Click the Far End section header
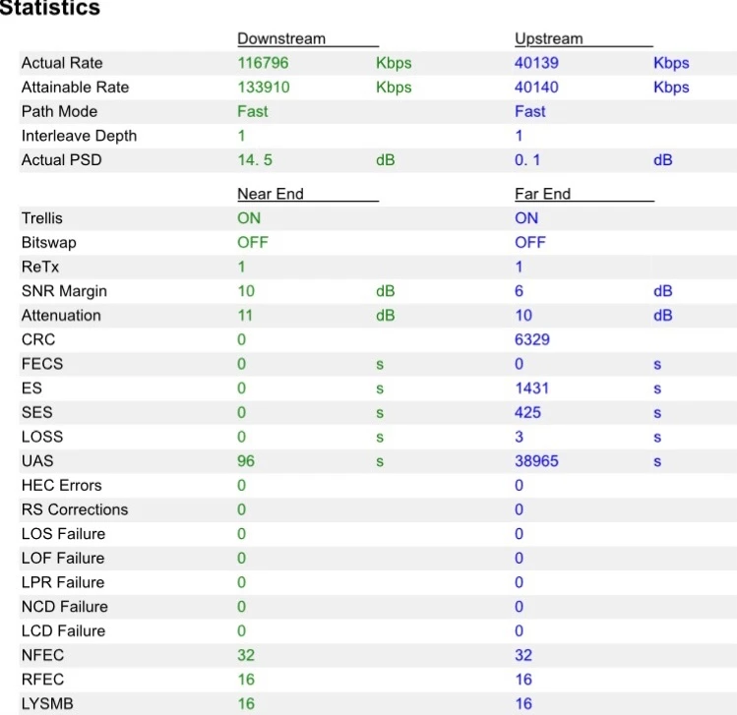Image resolution: width=737 pixels, height=715 pixels. 542,194
